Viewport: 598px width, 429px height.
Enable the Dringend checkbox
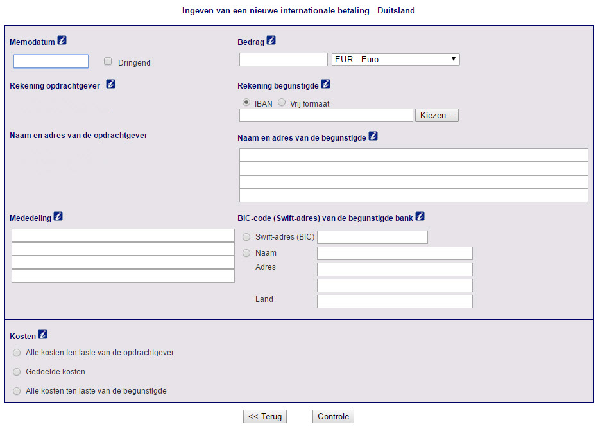click(108, 62)
